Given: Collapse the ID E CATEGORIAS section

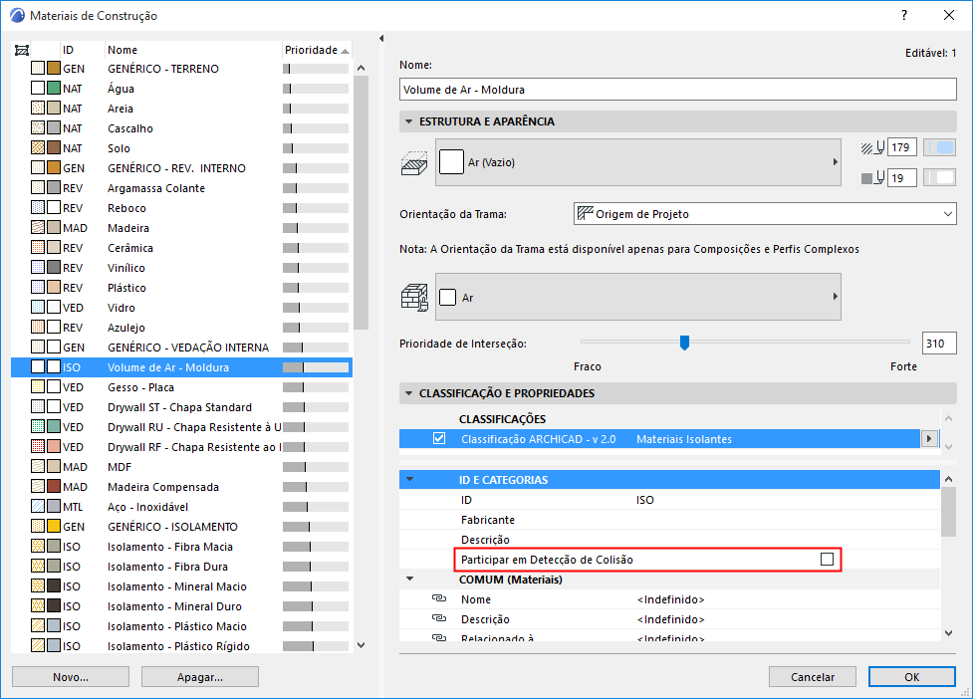Looking at the screenshot, I should click(412, 479).
